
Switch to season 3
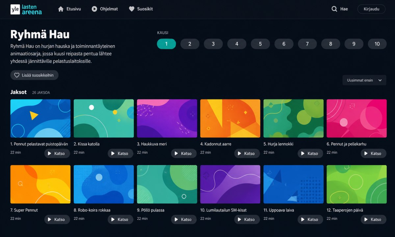point(213,44)
